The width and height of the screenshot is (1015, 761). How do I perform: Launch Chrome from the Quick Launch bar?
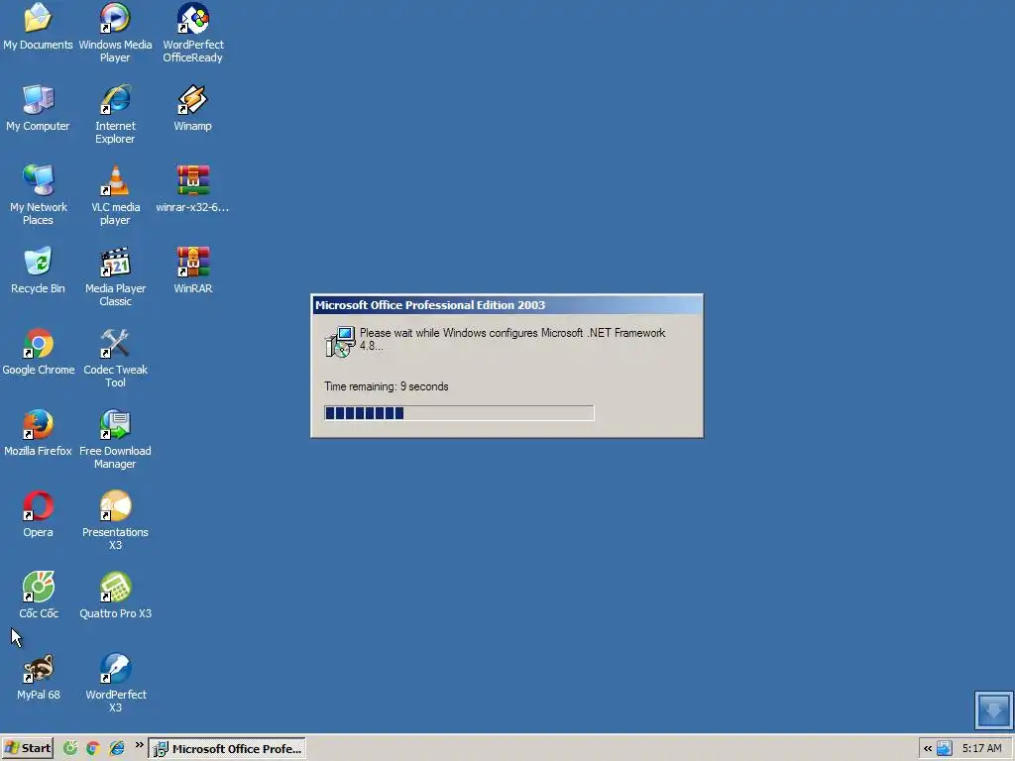click(x=93, y=748)
